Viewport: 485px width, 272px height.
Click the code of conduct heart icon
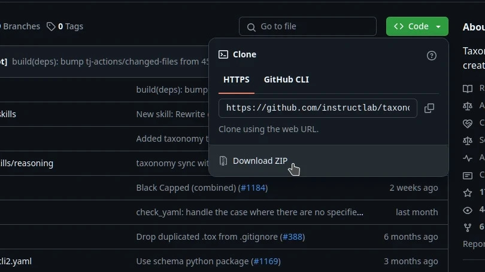point(468,123)
